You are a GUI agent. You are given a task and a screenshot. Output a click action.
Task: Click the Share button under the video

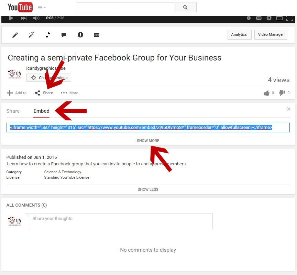tap(44, 93)
